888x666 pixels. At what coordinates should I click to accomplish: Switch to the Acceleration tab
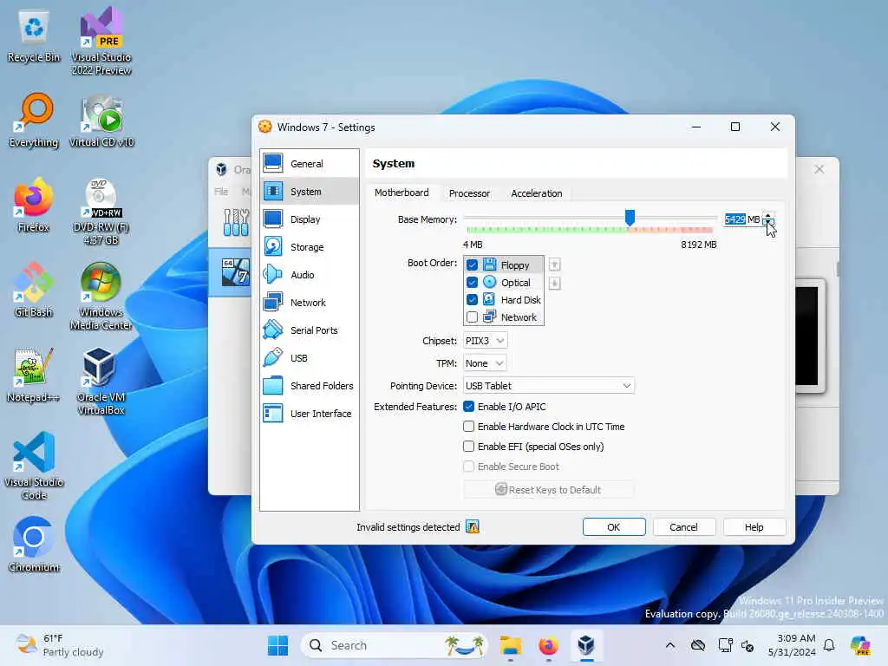point(536,193)
